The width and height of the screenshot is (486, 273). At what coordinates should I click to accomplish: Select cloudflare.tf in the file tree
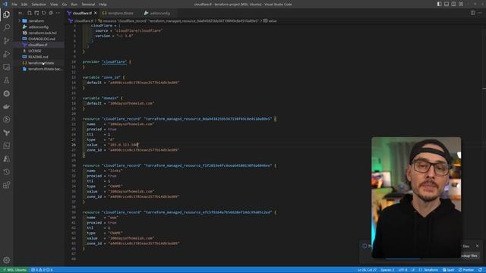click(x=39, y=45)
